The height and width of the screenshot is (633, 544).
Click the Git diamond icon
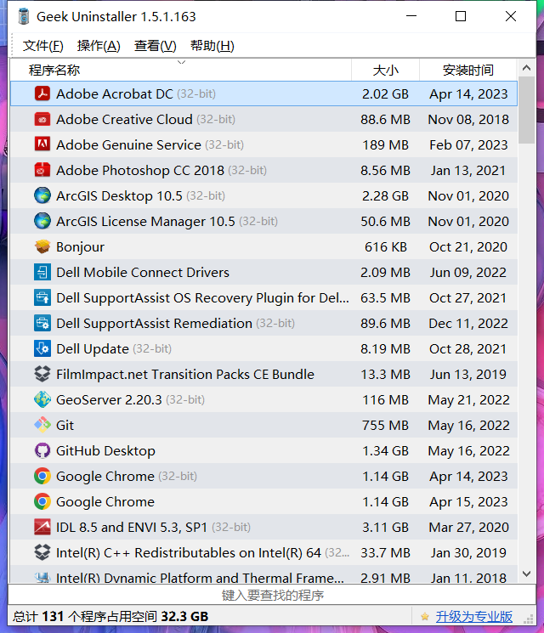42,425
